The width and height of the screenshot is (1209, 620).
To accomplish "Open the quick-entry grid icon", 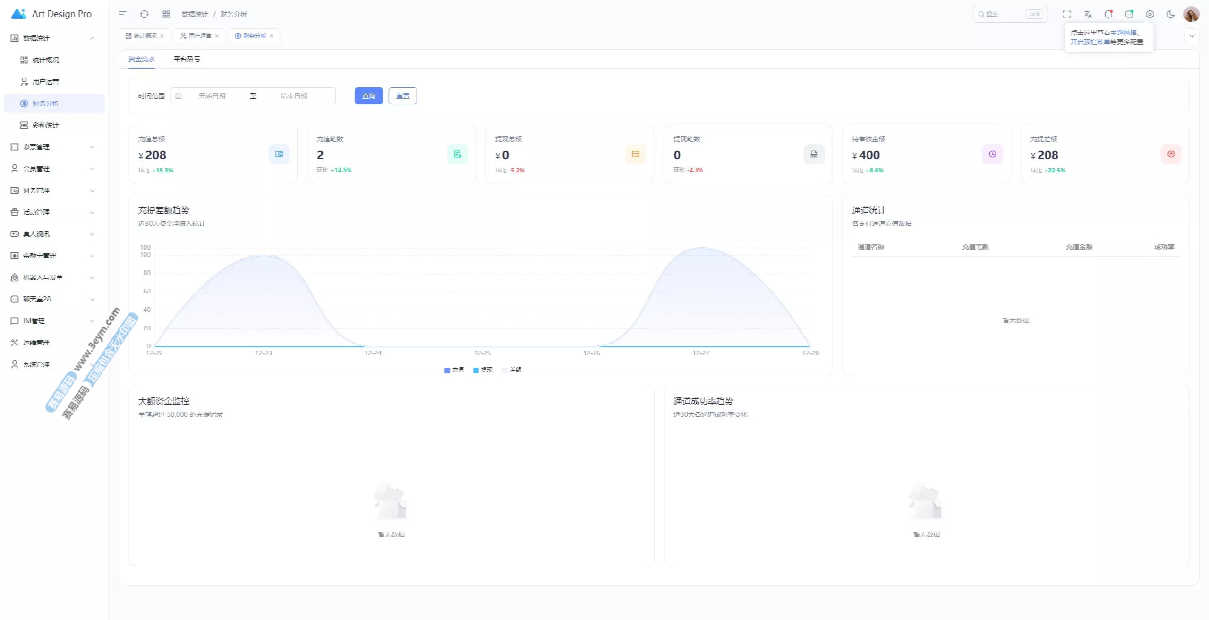I will [x=166, y=14].
